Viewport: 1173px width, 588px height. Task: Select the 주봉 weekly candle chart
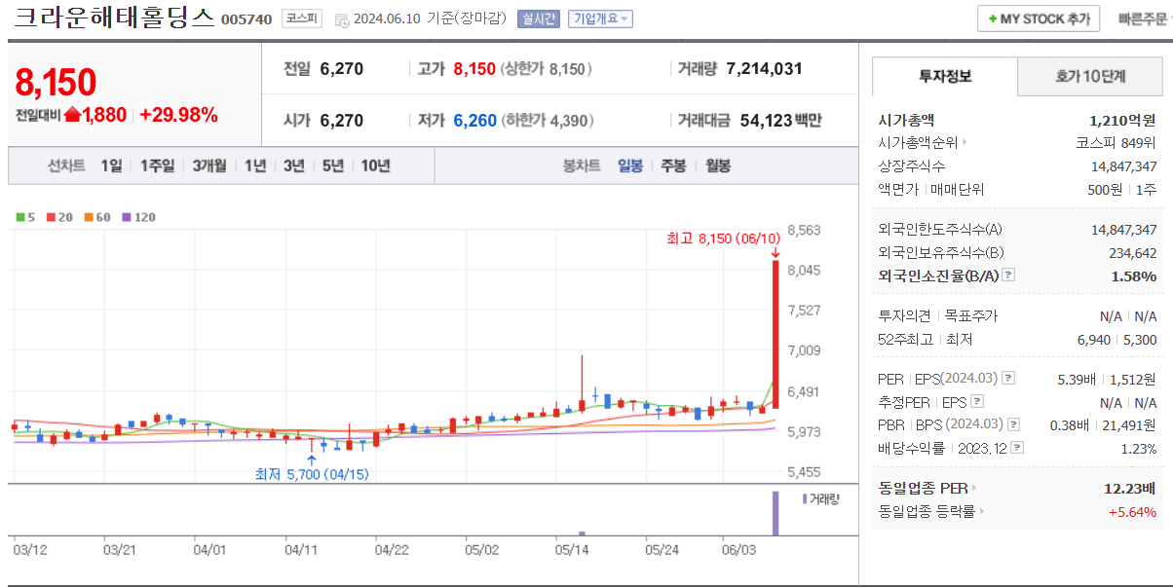pos(673,165)
